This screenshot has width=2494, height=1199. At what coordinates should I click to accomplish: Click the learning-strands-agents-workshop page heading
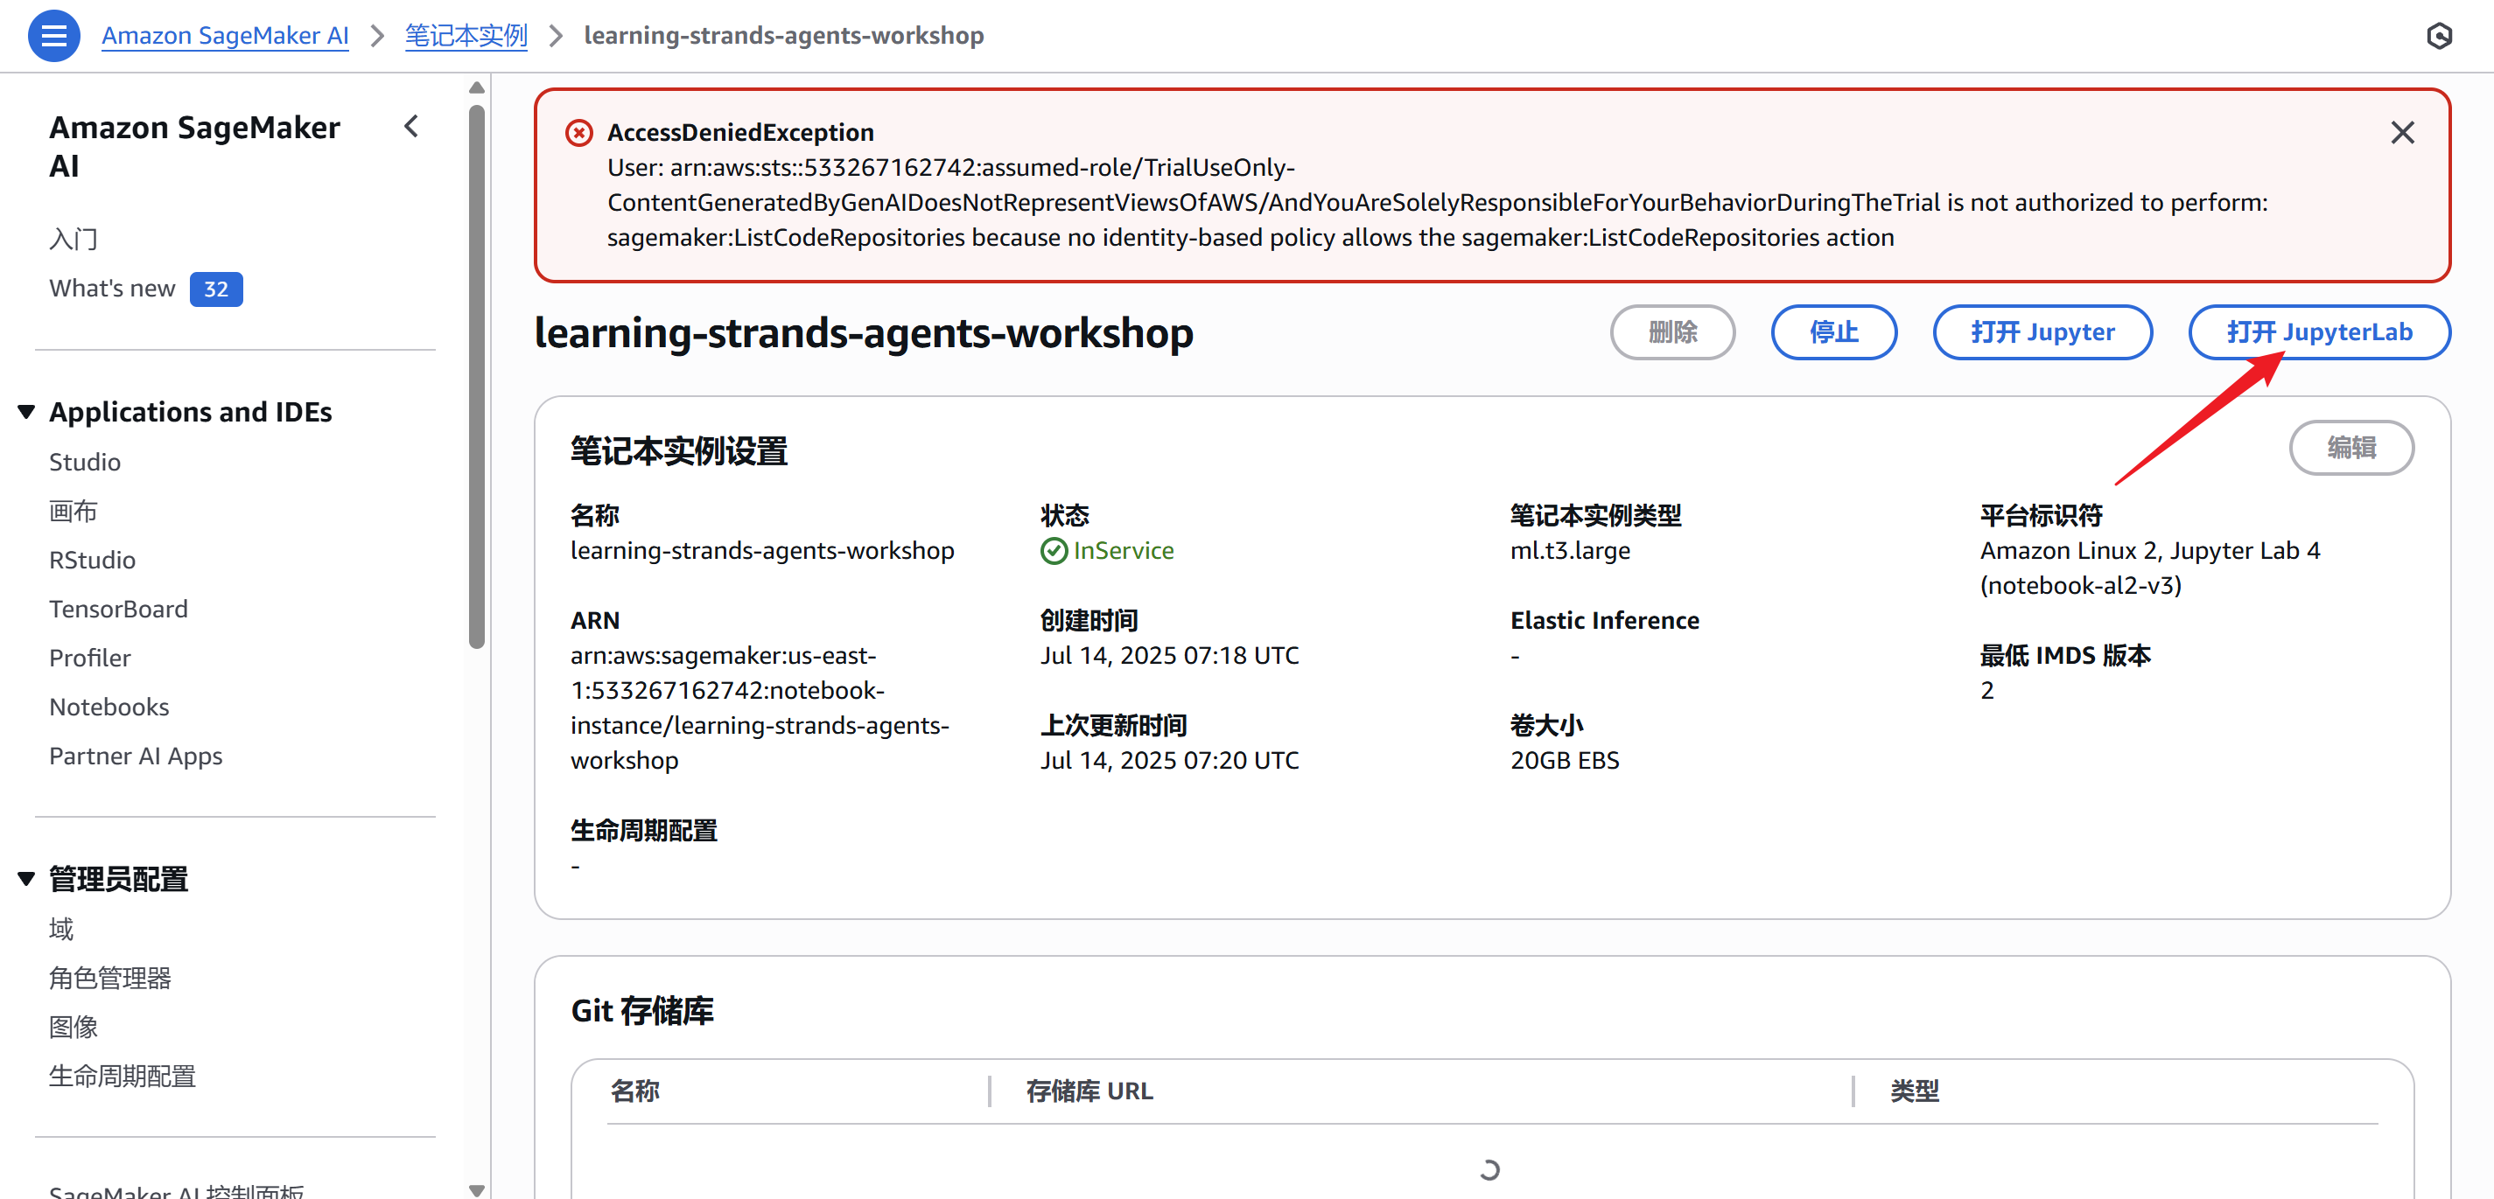(x=864, y=333)
